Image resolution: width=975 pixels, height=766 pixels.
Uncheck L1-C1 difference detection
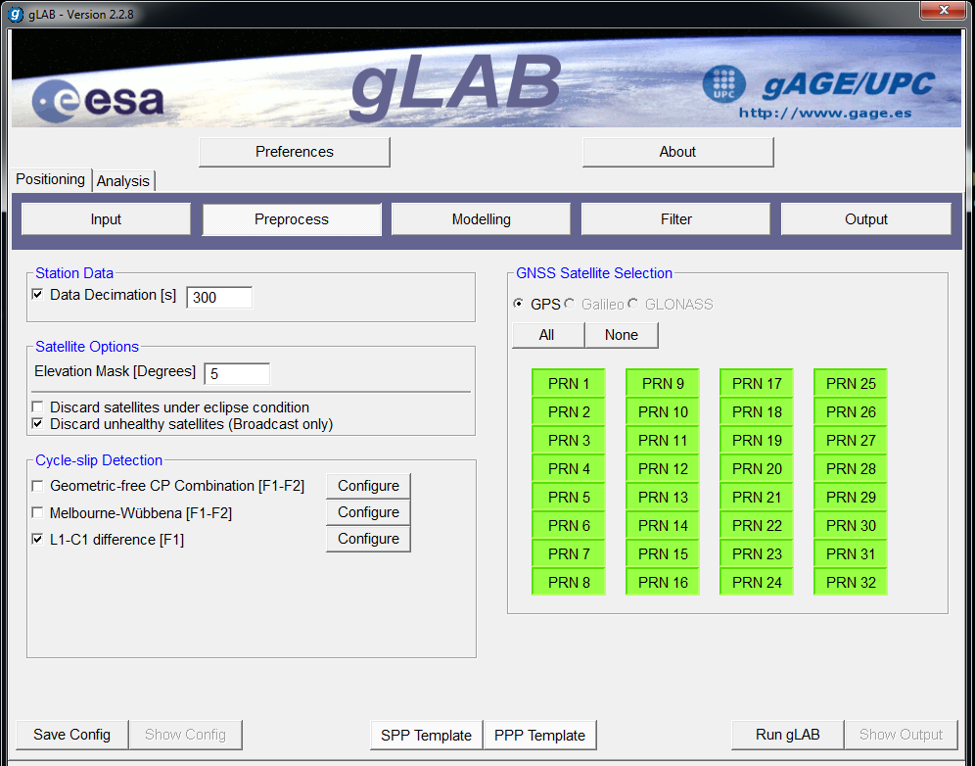[x=38, y=540]
